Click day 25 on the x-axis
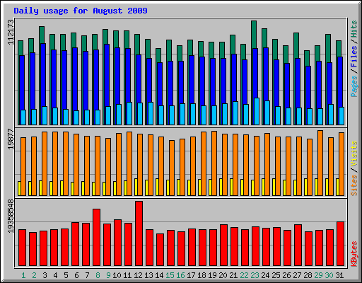362x283 pixels. point(276,275)
